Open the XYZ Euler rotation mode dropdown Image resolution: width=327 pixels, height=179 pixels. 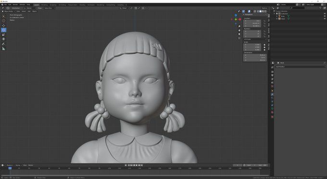(255, 39)
